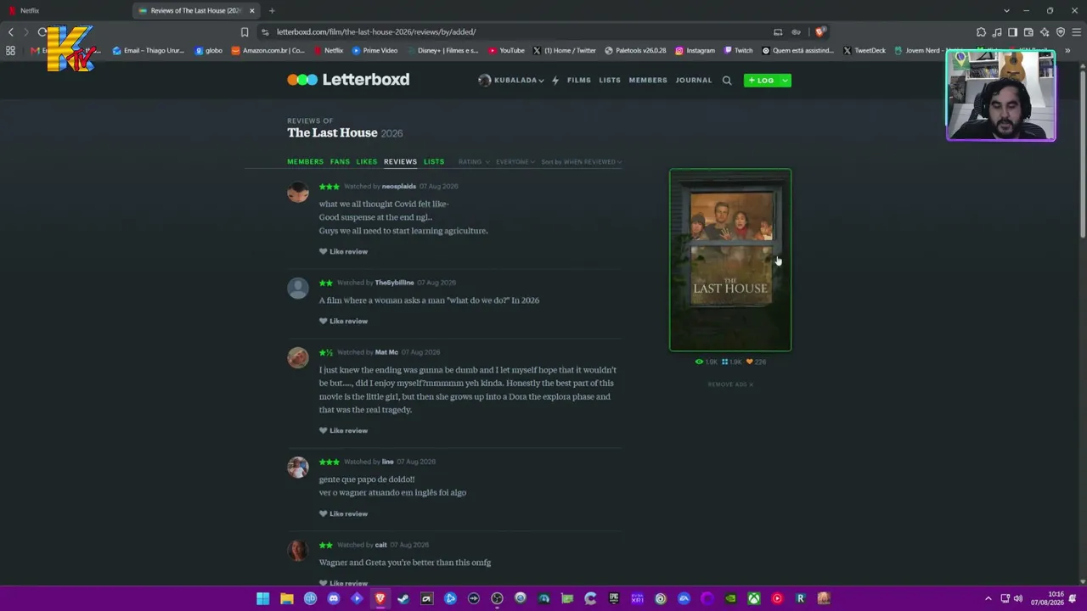Viewport: 1087px width, 611px height.
Task: Open Discord from taskbar
Action: click(x=334, y=598)
